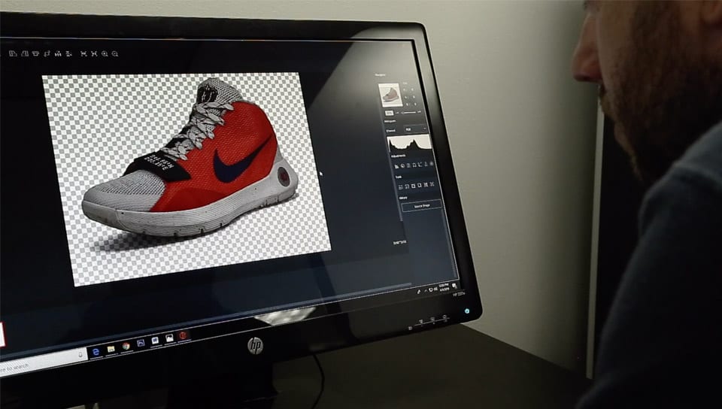Click the red circular app taskbar icon
The width and height of the screenshot is (722, 409).
coord(184,335)
